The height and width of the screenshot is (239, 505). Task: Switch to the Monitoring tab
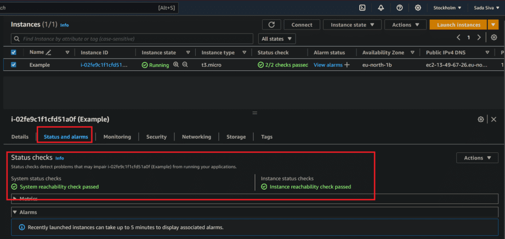[117, 137]
